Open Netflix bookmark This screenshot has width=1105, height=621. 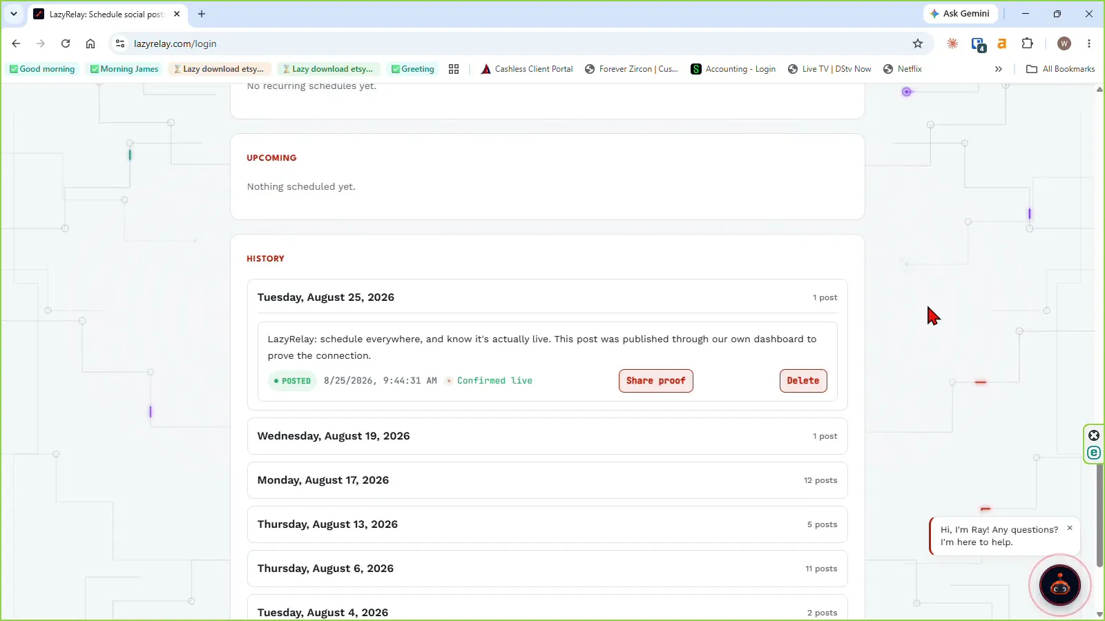[x=903, y=69]
